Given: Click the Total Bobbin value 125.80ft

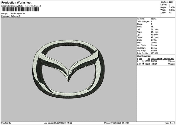Looking at the screenshot, I should 154,53.
